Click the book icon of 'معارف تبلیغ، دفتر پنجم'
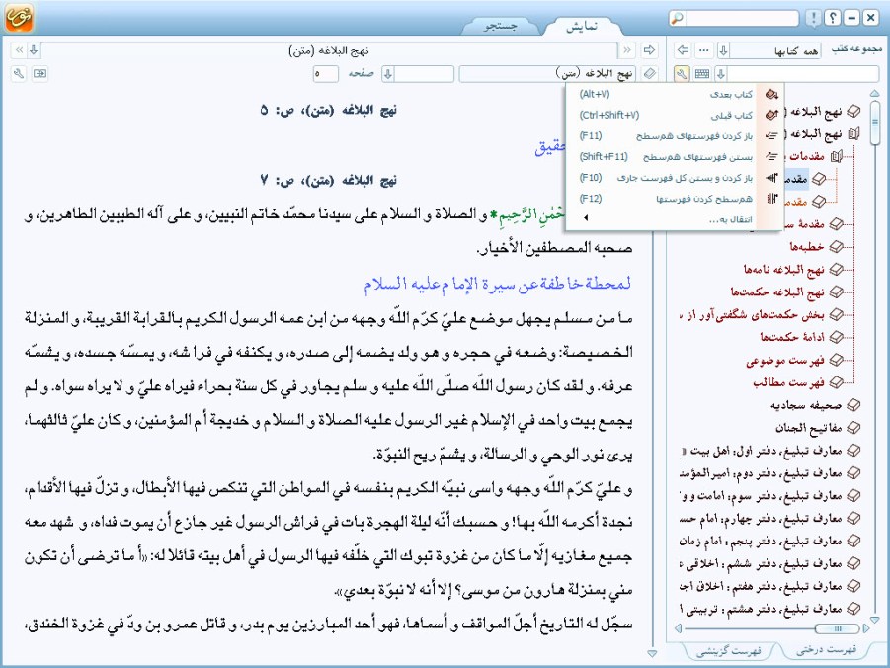The height and width of the screenshot is (668, 890). click(x=853, y=541)
